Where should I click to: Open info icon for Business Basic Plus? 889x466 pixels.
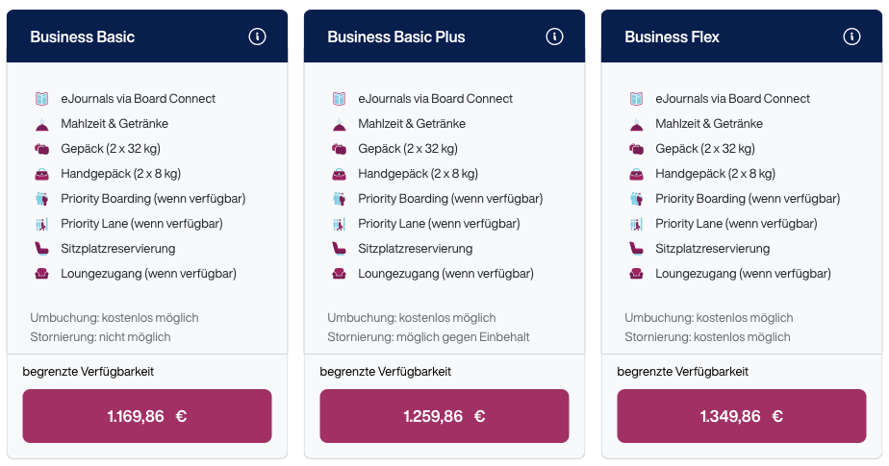point(554,37)
